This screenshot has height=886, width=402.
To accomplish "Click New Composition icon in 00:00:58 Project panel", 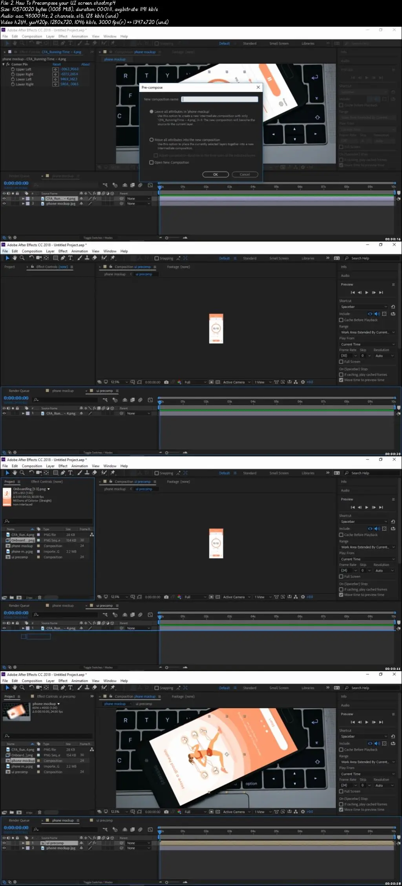I will [19, 812].
